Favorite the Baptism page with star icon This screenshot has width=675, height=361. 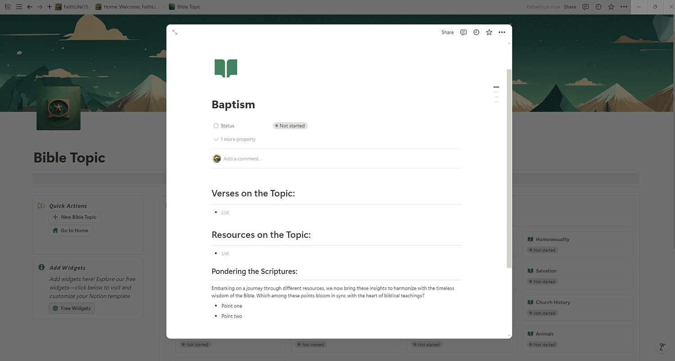pos(489,32)
